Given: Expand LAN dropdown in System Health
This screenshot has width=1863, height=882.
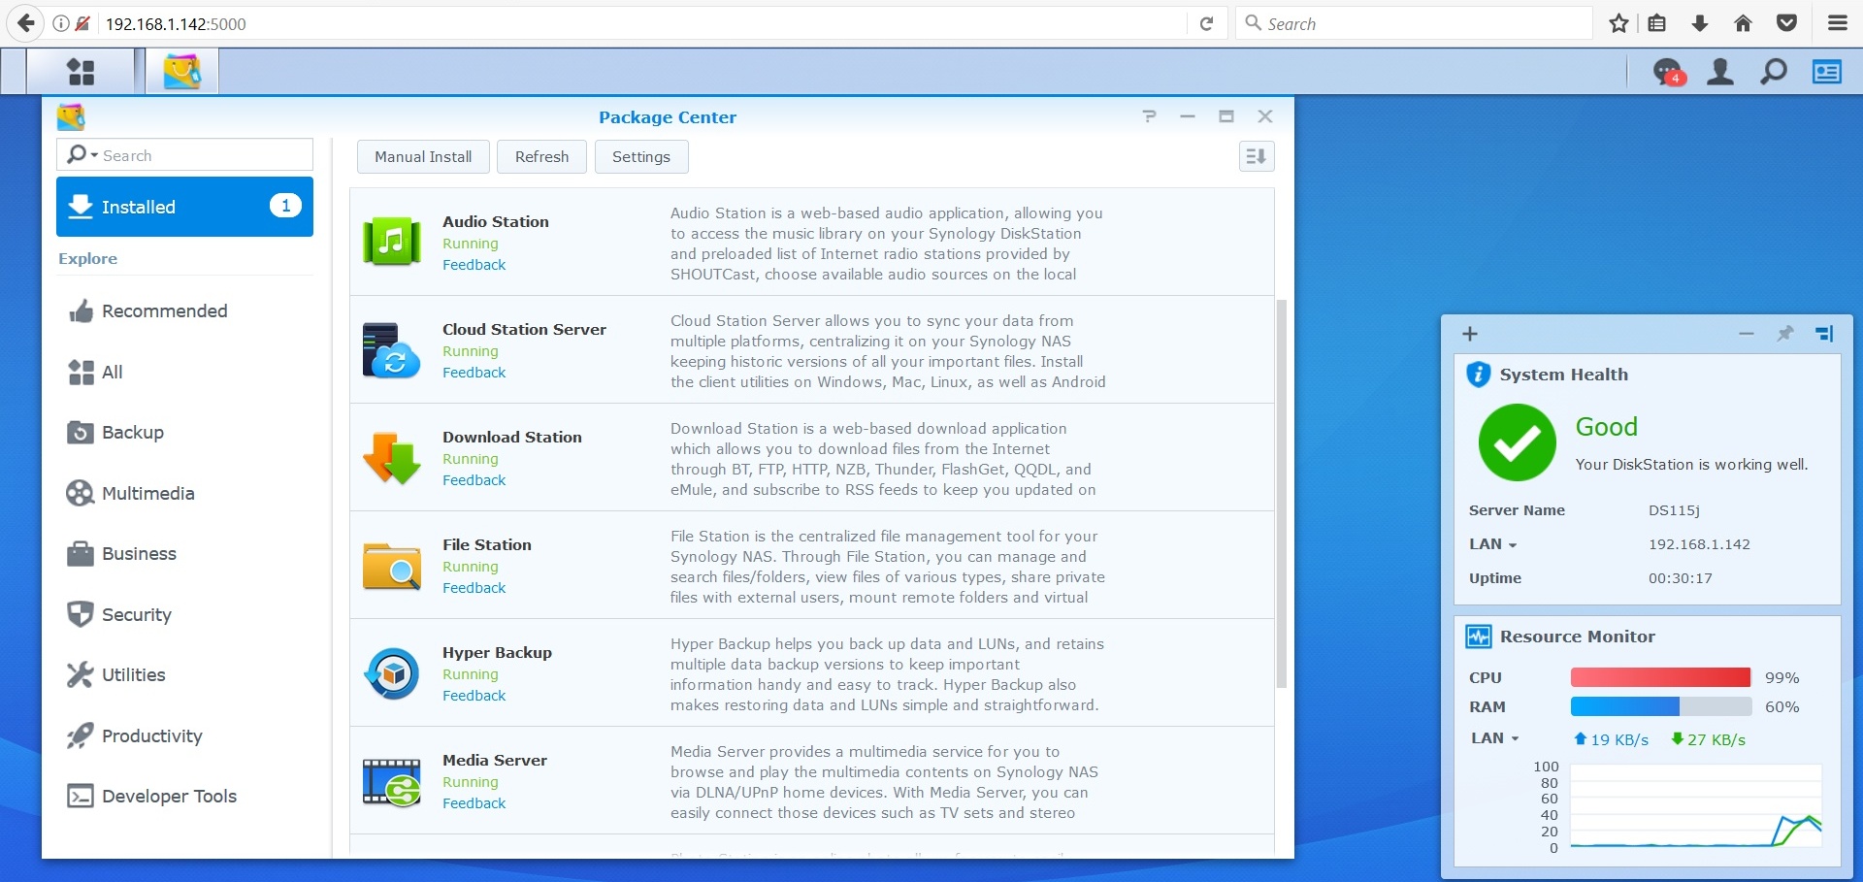Looking at the screenshot, I should tap(1512, 545).
